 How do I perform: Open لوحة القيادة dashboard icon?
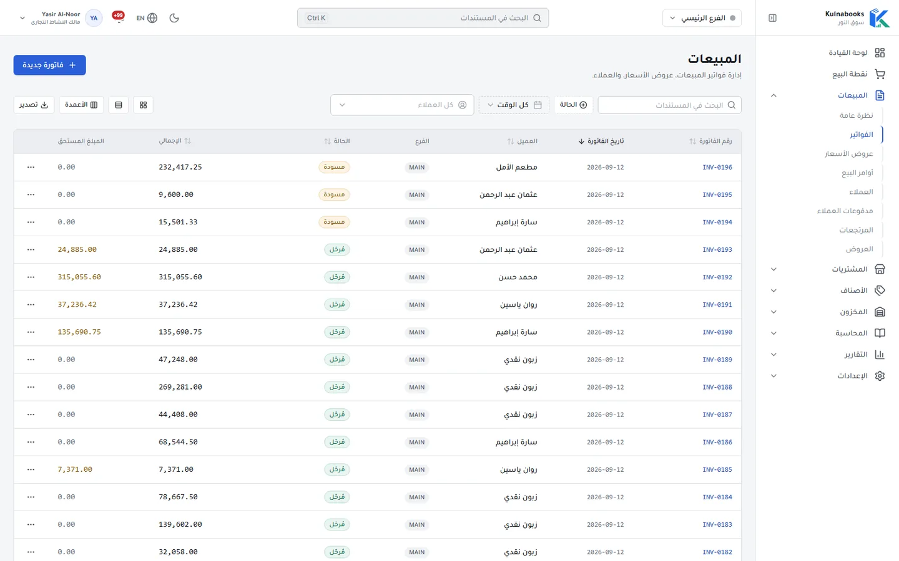coord(880,53)
